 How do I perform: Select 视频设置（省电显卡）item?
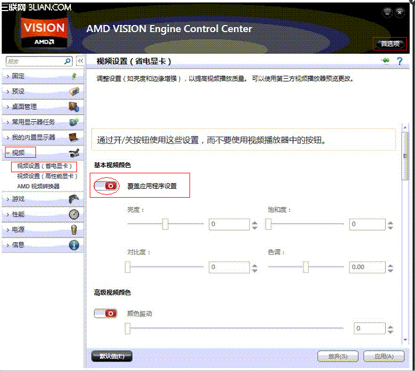[44, 166]
